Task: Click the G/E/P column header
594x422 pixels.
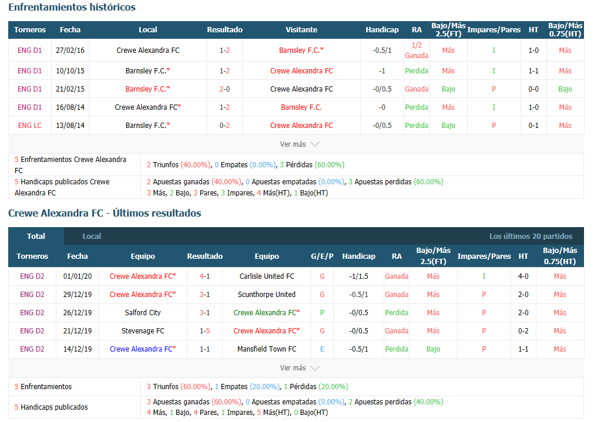Action: (x=322, y=256)
